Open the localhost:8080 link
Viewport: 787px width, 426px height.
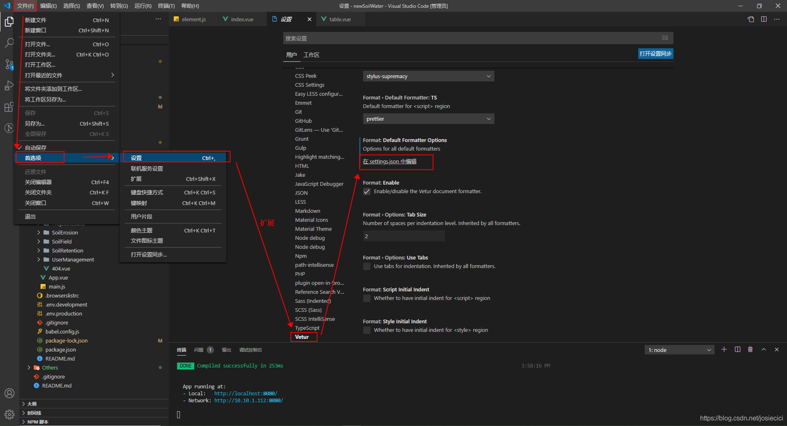pyautogui.click(x=246, y=393)
